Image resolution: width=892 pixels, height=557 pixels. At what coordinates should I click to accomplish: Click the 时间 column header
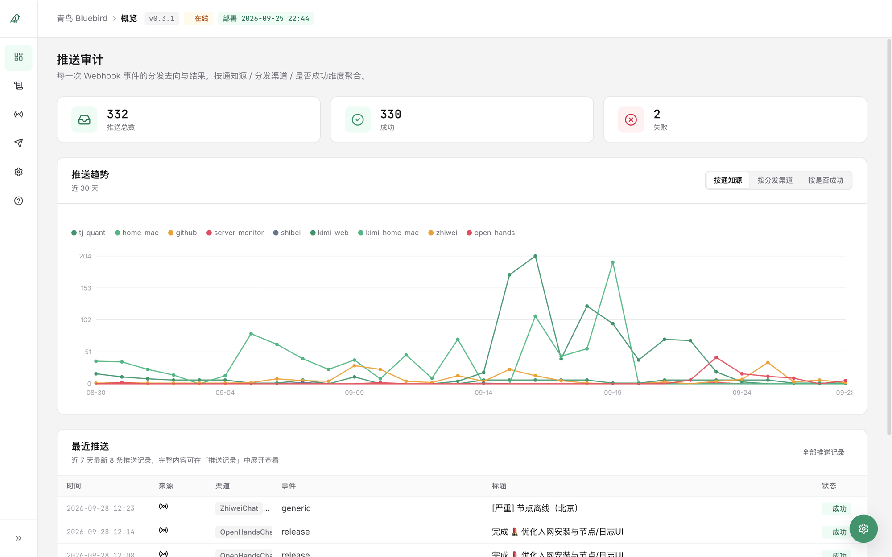point(74,486)
